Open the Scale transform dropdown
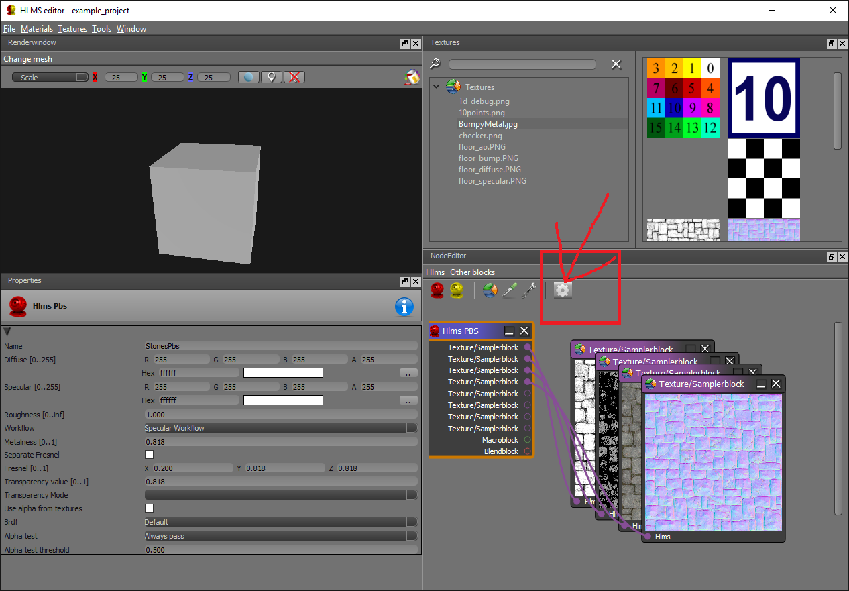 coord(50,77)
